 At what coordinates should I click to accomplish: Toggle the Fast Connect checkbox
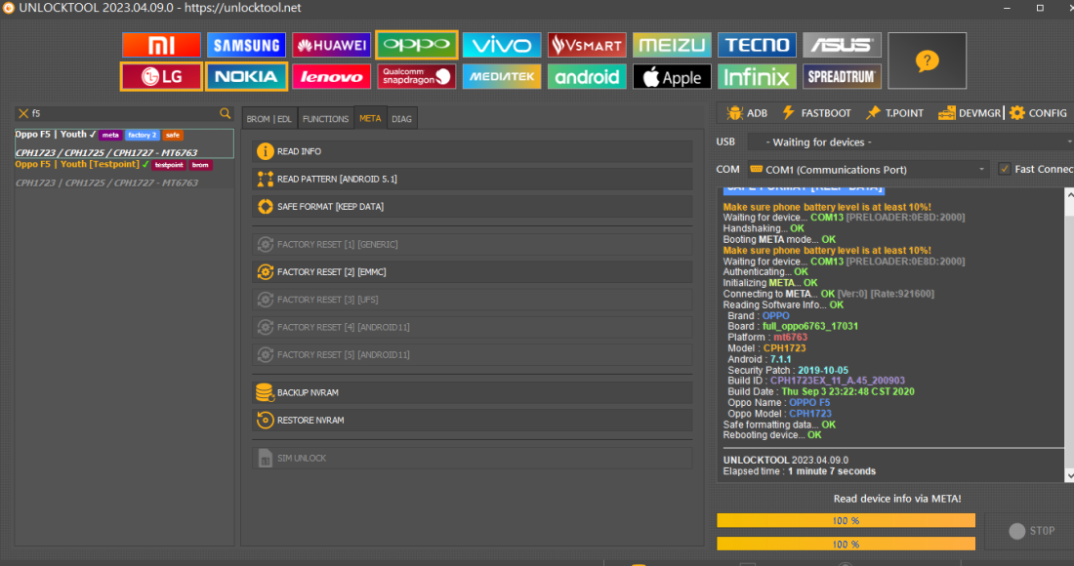click(x=1004, y=169)
